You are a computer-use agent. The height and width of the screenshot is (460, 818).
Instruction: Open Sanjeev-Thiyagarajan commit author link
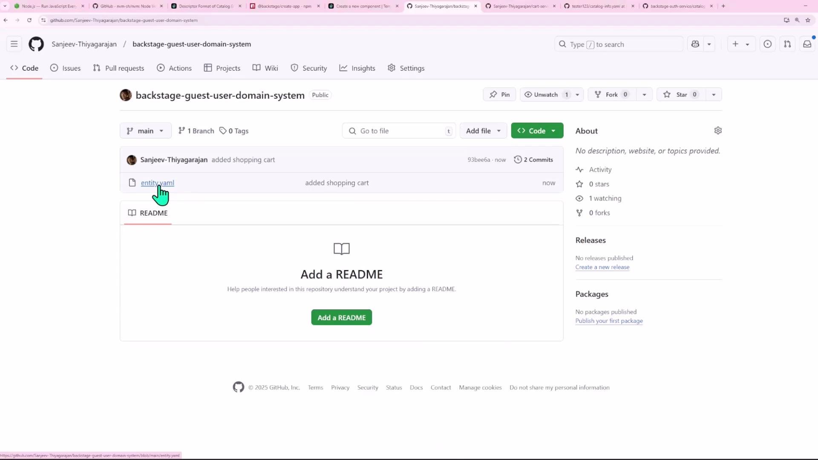point(174,160)
